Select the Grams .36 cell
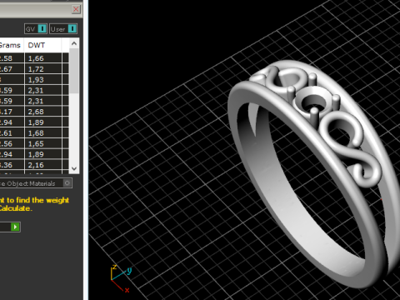 click(12, 165)
